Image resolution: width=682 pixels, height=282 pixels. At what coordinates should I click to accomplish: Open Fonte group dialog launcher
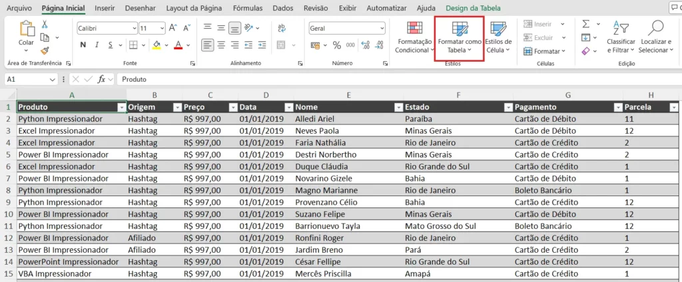(192, 63)
